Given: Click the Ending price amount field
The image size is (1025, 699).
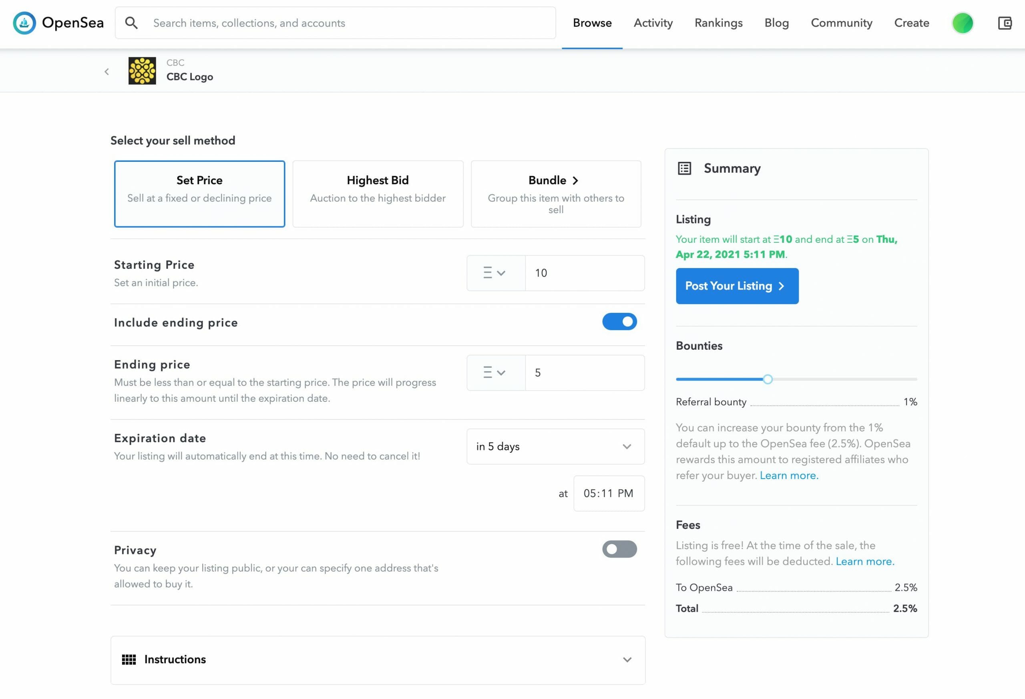Looking at the screenshot, I should (585, 373).
